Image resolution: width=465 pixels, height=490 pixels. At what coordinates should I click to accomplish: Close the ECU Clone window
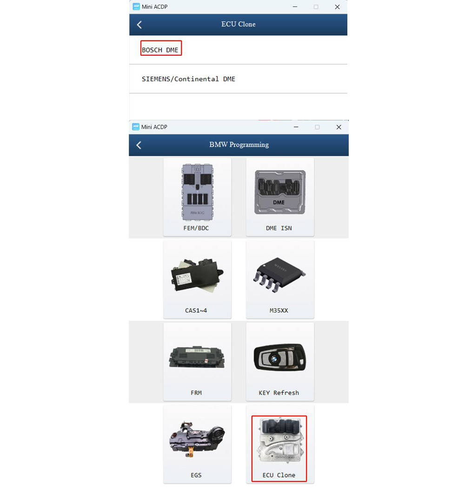337,7
